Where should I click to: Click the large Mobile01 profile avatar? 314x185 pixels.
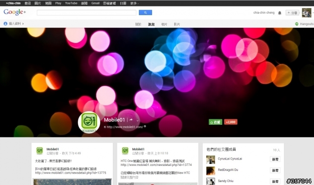point(89,122)
